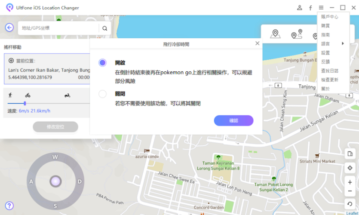Choose 賬戶中心 from the menu
The image size is (359, 215).
(330, 17)
